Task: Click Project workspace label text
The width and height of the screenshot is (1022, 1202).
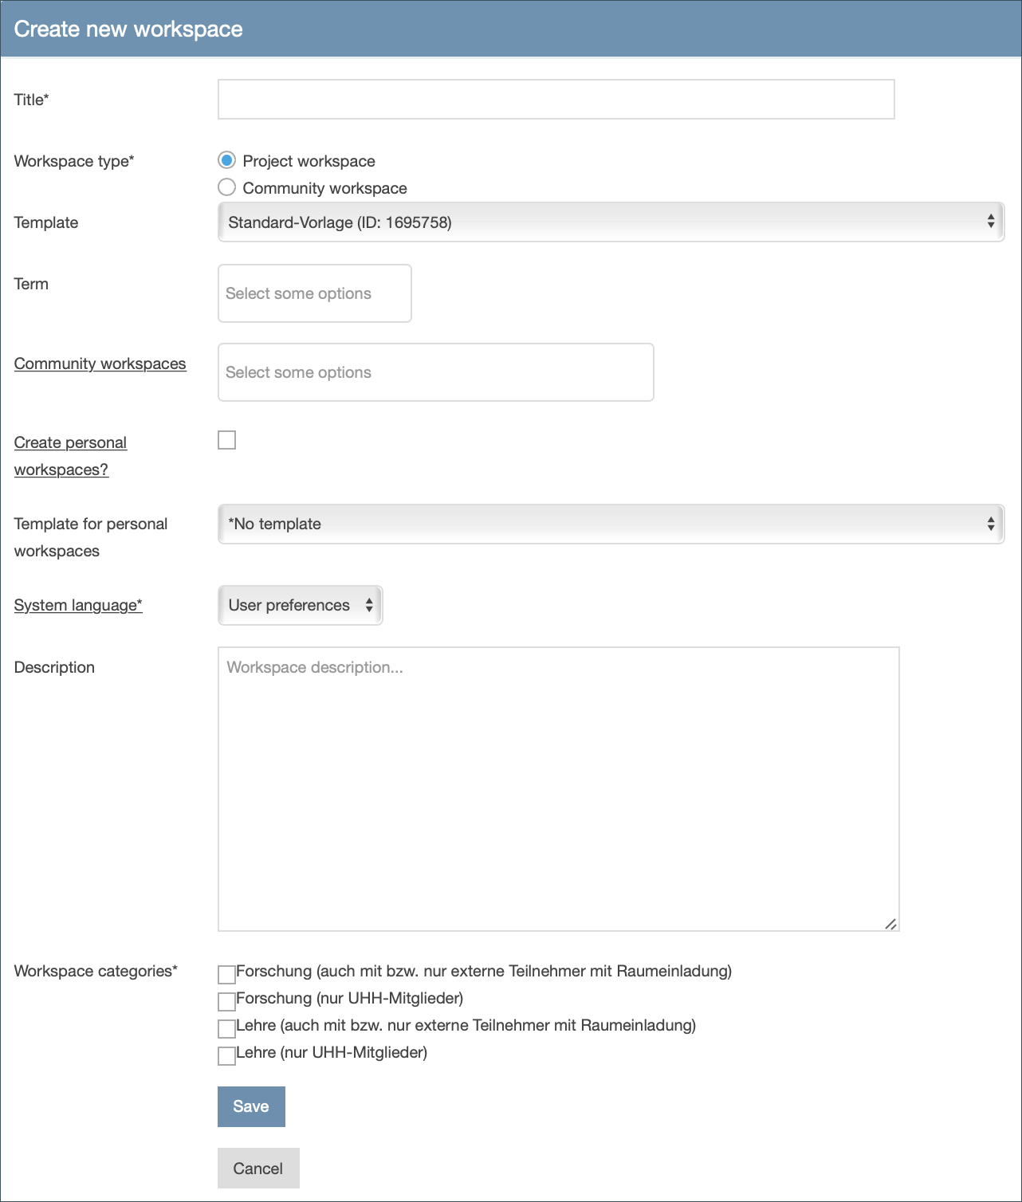Action: coord(309,161)
